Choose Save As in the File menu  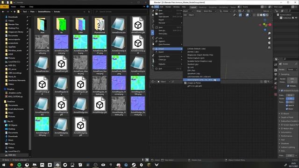168,30
